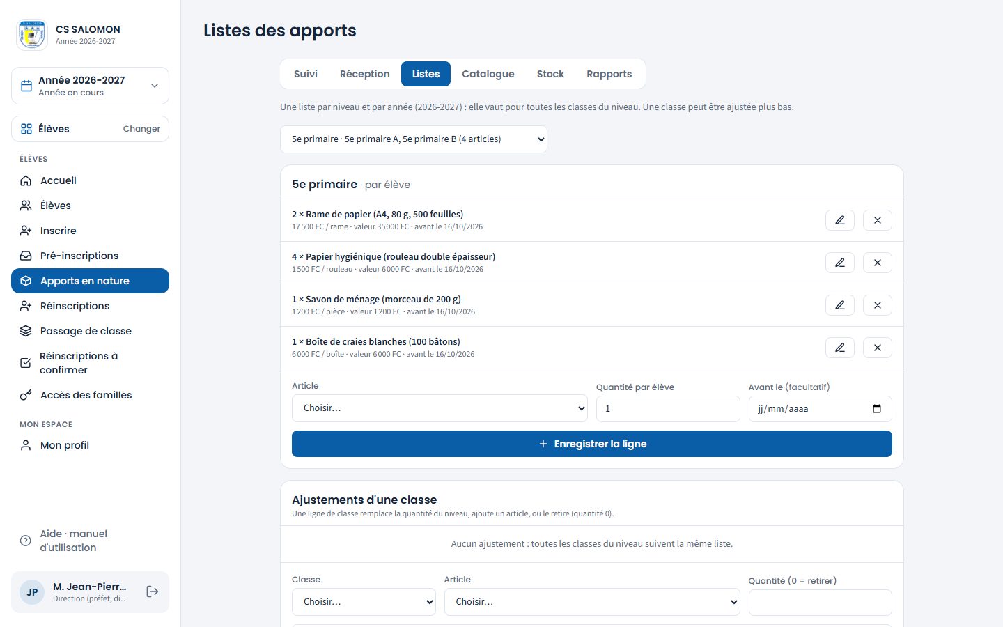Edit the Rame de papier line
The height and width of the screenshot is (627, 1003).
click(x=840, y=220)
